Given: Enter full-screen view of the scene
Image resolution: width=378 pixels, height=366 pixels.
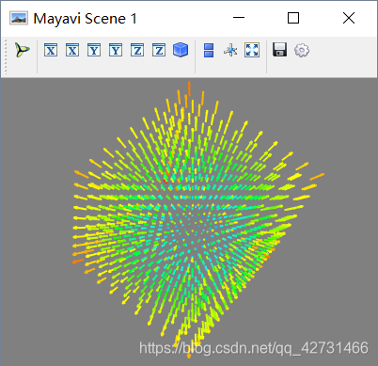Looking at the screenshot, I should (x=252, y=50).
